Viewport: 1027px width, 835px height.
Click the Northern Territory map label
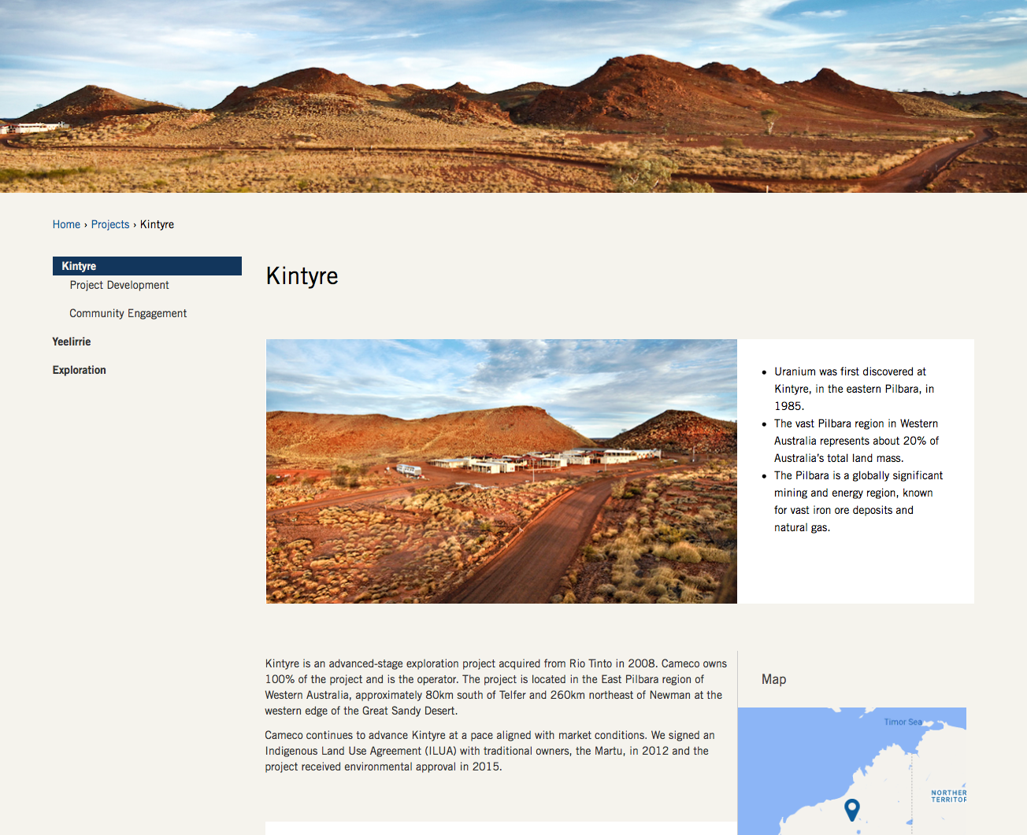click(948, 796)
